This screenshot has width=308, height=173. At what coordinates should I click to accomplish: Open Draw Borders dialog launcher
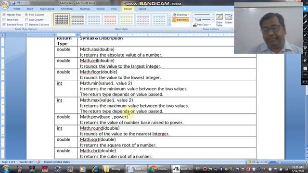pos(232,29)
